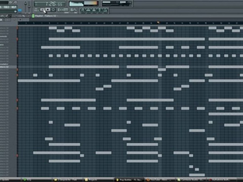Open the green Playlist window menu icon

click(33, 16)
